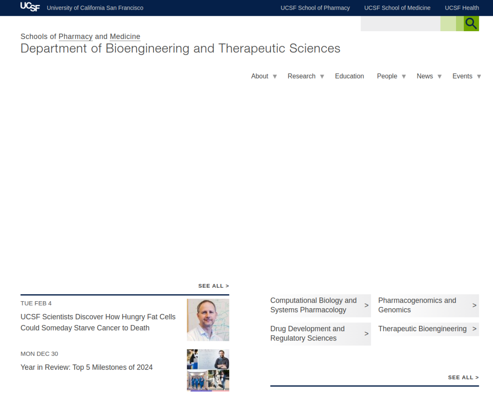The width and height of the screenshot is (493, 394).
Task: Open Year in Review Top 5 Milestones article
Action: pyautogui.click(x=87, y=367)
